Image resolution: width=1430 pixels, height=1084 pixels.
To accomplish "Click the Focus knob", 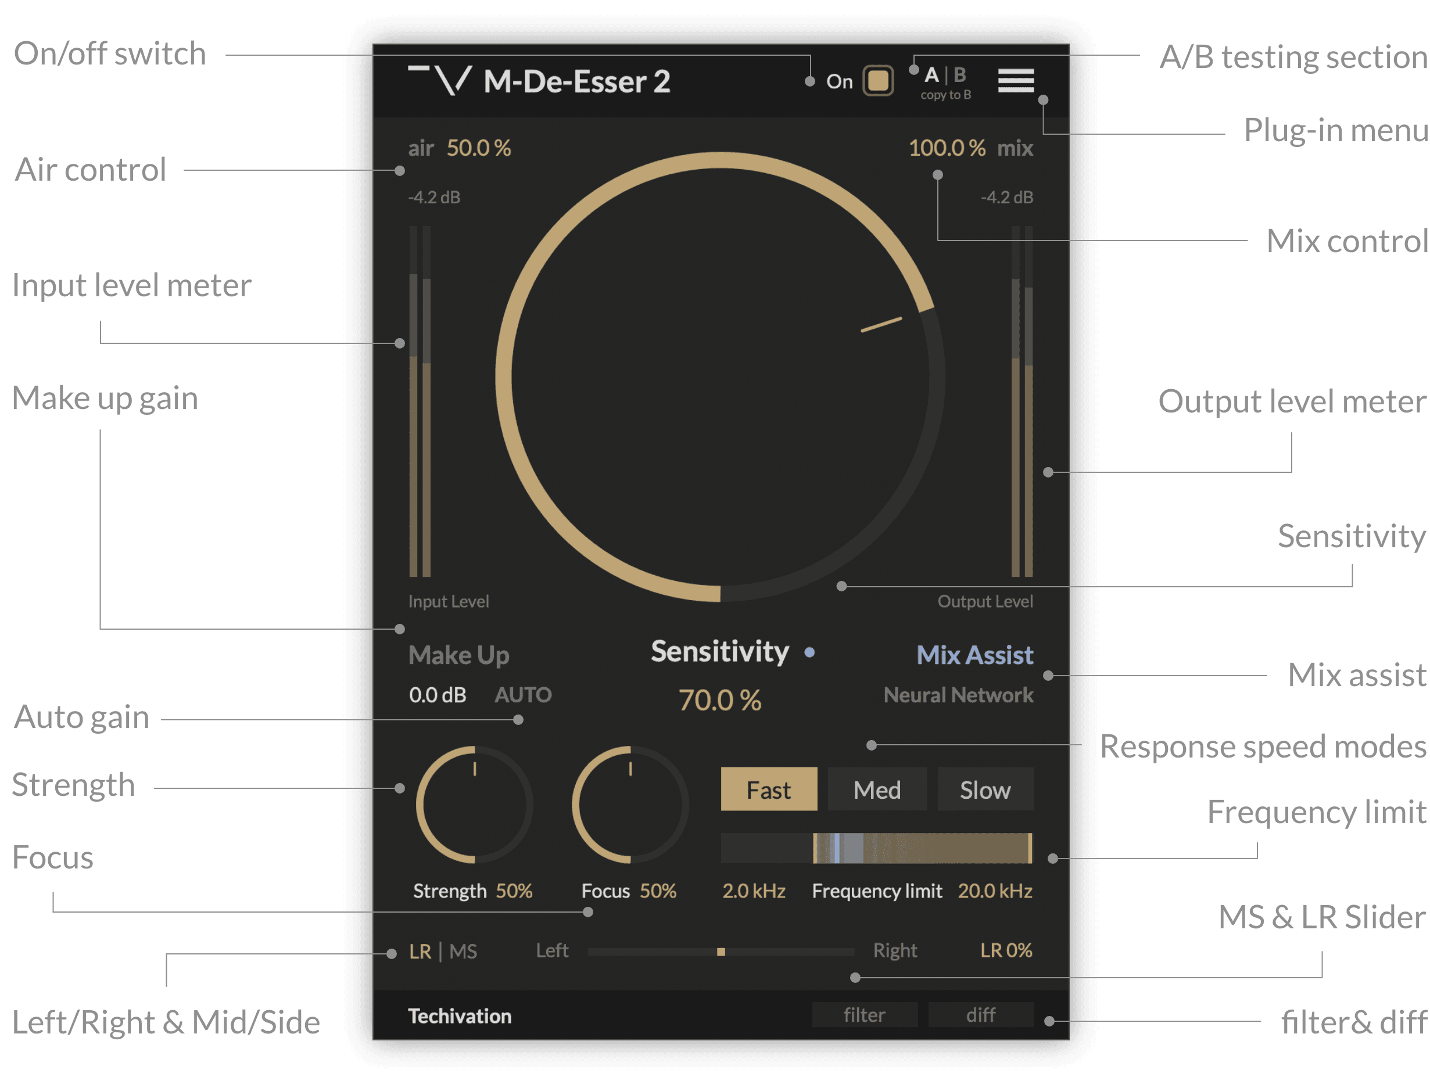I will tap(630, 804).
